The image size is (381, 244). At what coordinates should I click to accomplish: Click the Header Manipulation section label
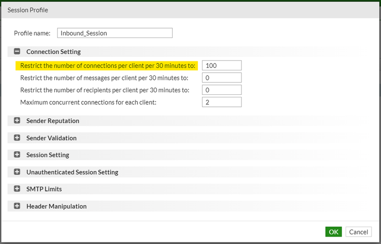(x=56, y=206)
